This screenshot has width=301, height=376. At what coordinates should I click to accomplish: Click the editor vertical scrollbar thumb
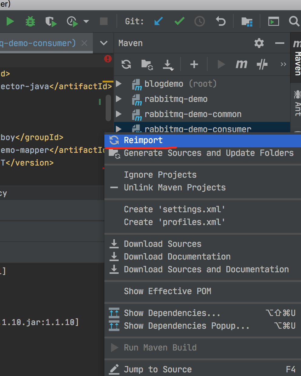[108, 108]
